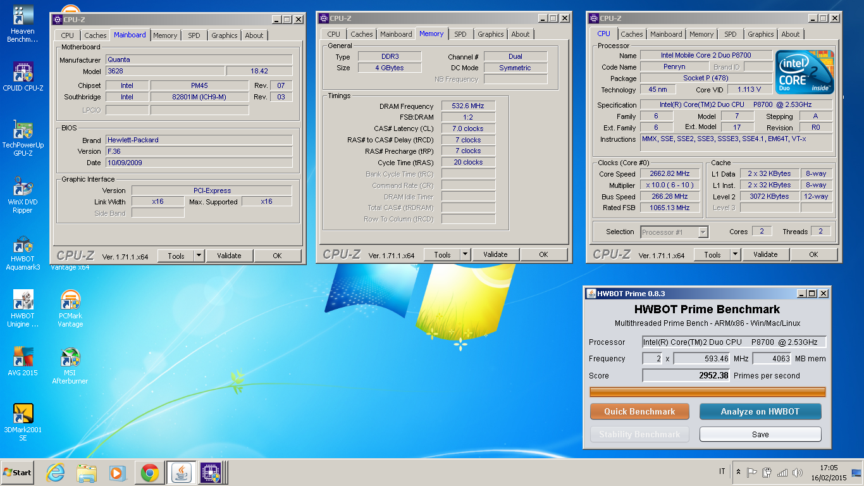Expand Tools dropdown arrow in Mainboard CPU-Z window
Image resolution: width=864 pixels, height=486 pixels.
199,256
